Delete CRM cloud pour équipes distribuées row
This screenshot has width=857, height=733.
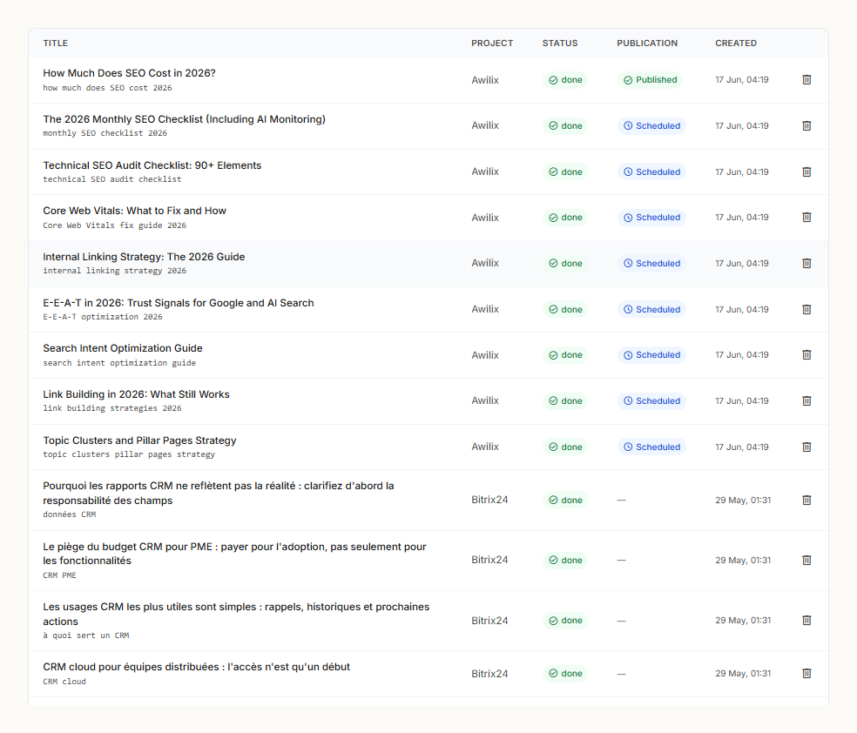click(x=806, y=674)
